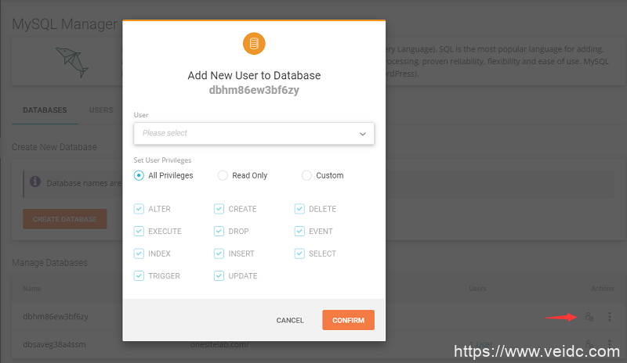Uncheck the DELETE privilege checkbox
This screenshot has height=363, width=627.
(299, 209)
